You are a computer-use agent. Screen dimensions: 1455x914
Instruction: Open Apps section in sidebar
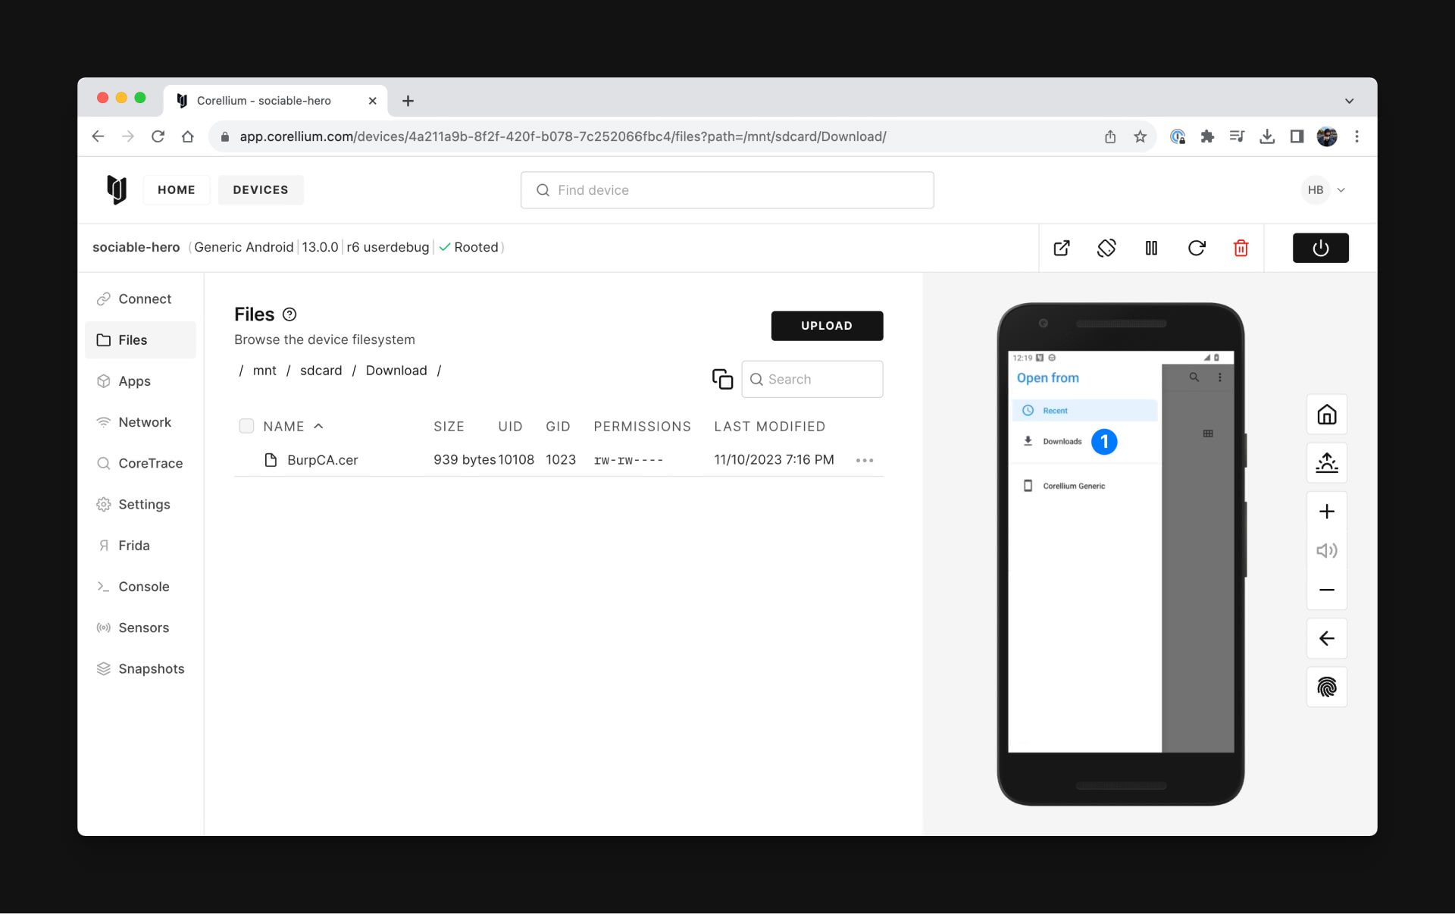pyautogui.click(x=141, y=381)
